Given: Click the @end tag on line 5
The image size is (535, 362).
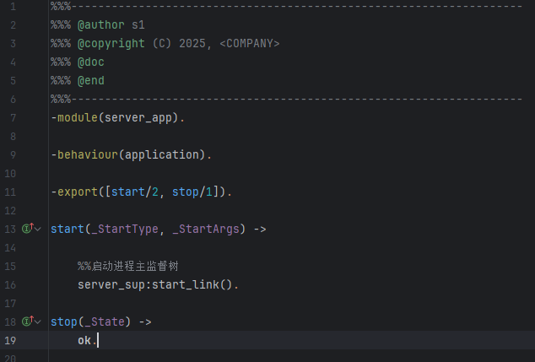Looking at the screenshot, I should click(91, 81).
